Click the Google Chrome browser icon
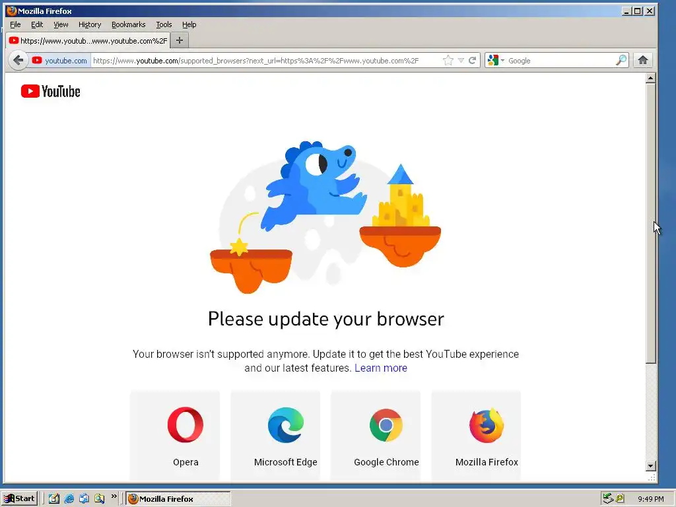The image size is (676, 507). (386, 425)
